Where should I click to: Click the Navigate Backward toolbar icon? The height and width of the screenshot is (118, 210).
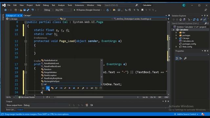(6, 10)
